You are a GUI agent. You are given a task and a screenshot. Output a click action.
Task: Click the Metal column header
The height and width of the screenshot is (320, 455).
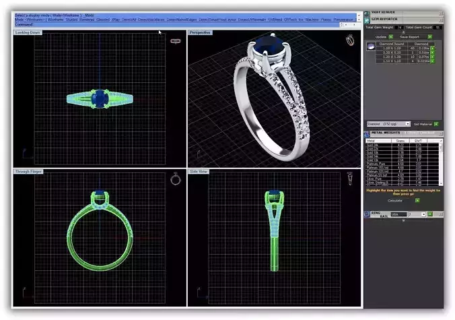point(378,141)
